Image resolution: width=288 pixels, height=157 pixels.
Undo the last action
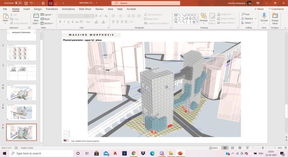pos(31,3)
